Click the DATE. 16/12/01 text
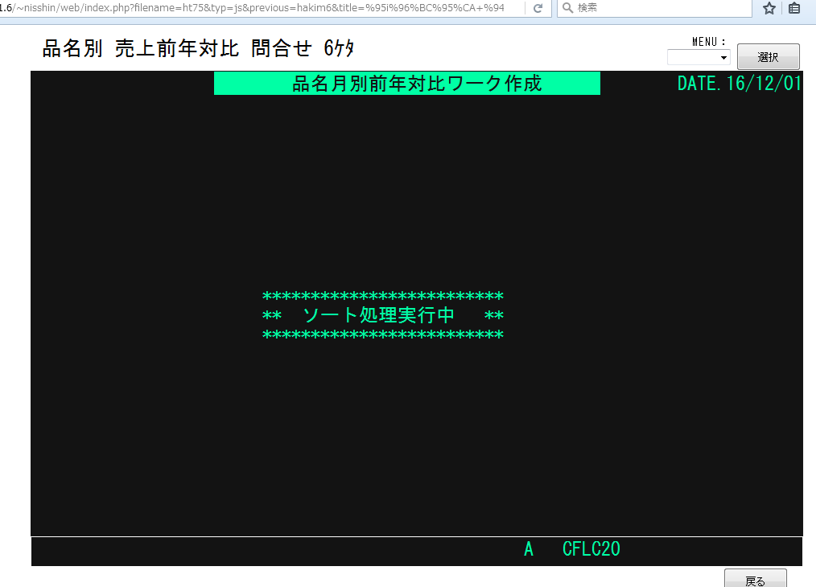The image size is (816, 587). pos(739,84)
